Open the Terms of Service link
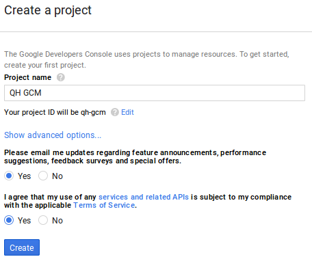Image resolution: width=312 pixels, height=259 pixels. (104, 205)
